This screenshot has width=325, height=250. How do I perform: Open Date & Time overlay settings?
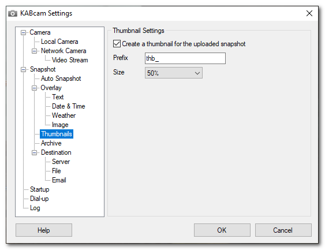pos(68,106)
